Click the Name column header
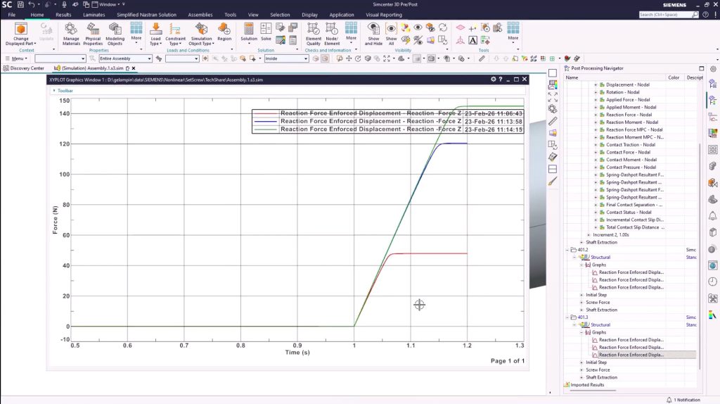 (572, 77)
